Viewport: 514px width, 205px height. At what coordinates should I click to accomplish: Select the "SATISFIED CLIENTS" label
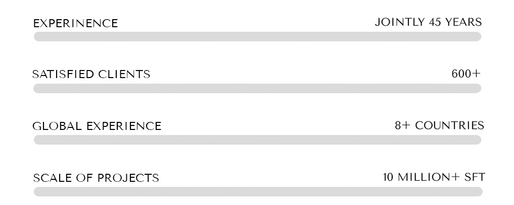(x=91, y=75)
